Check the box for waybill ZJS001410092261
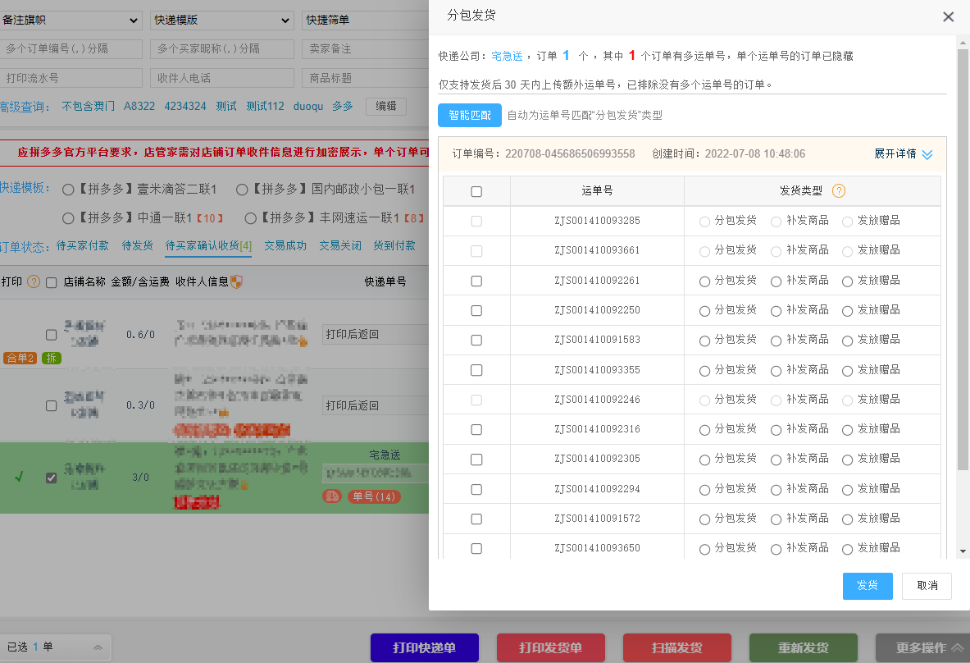Image resolution: width=970 pixels, height=663 pixels. click(x=476, y=281)
